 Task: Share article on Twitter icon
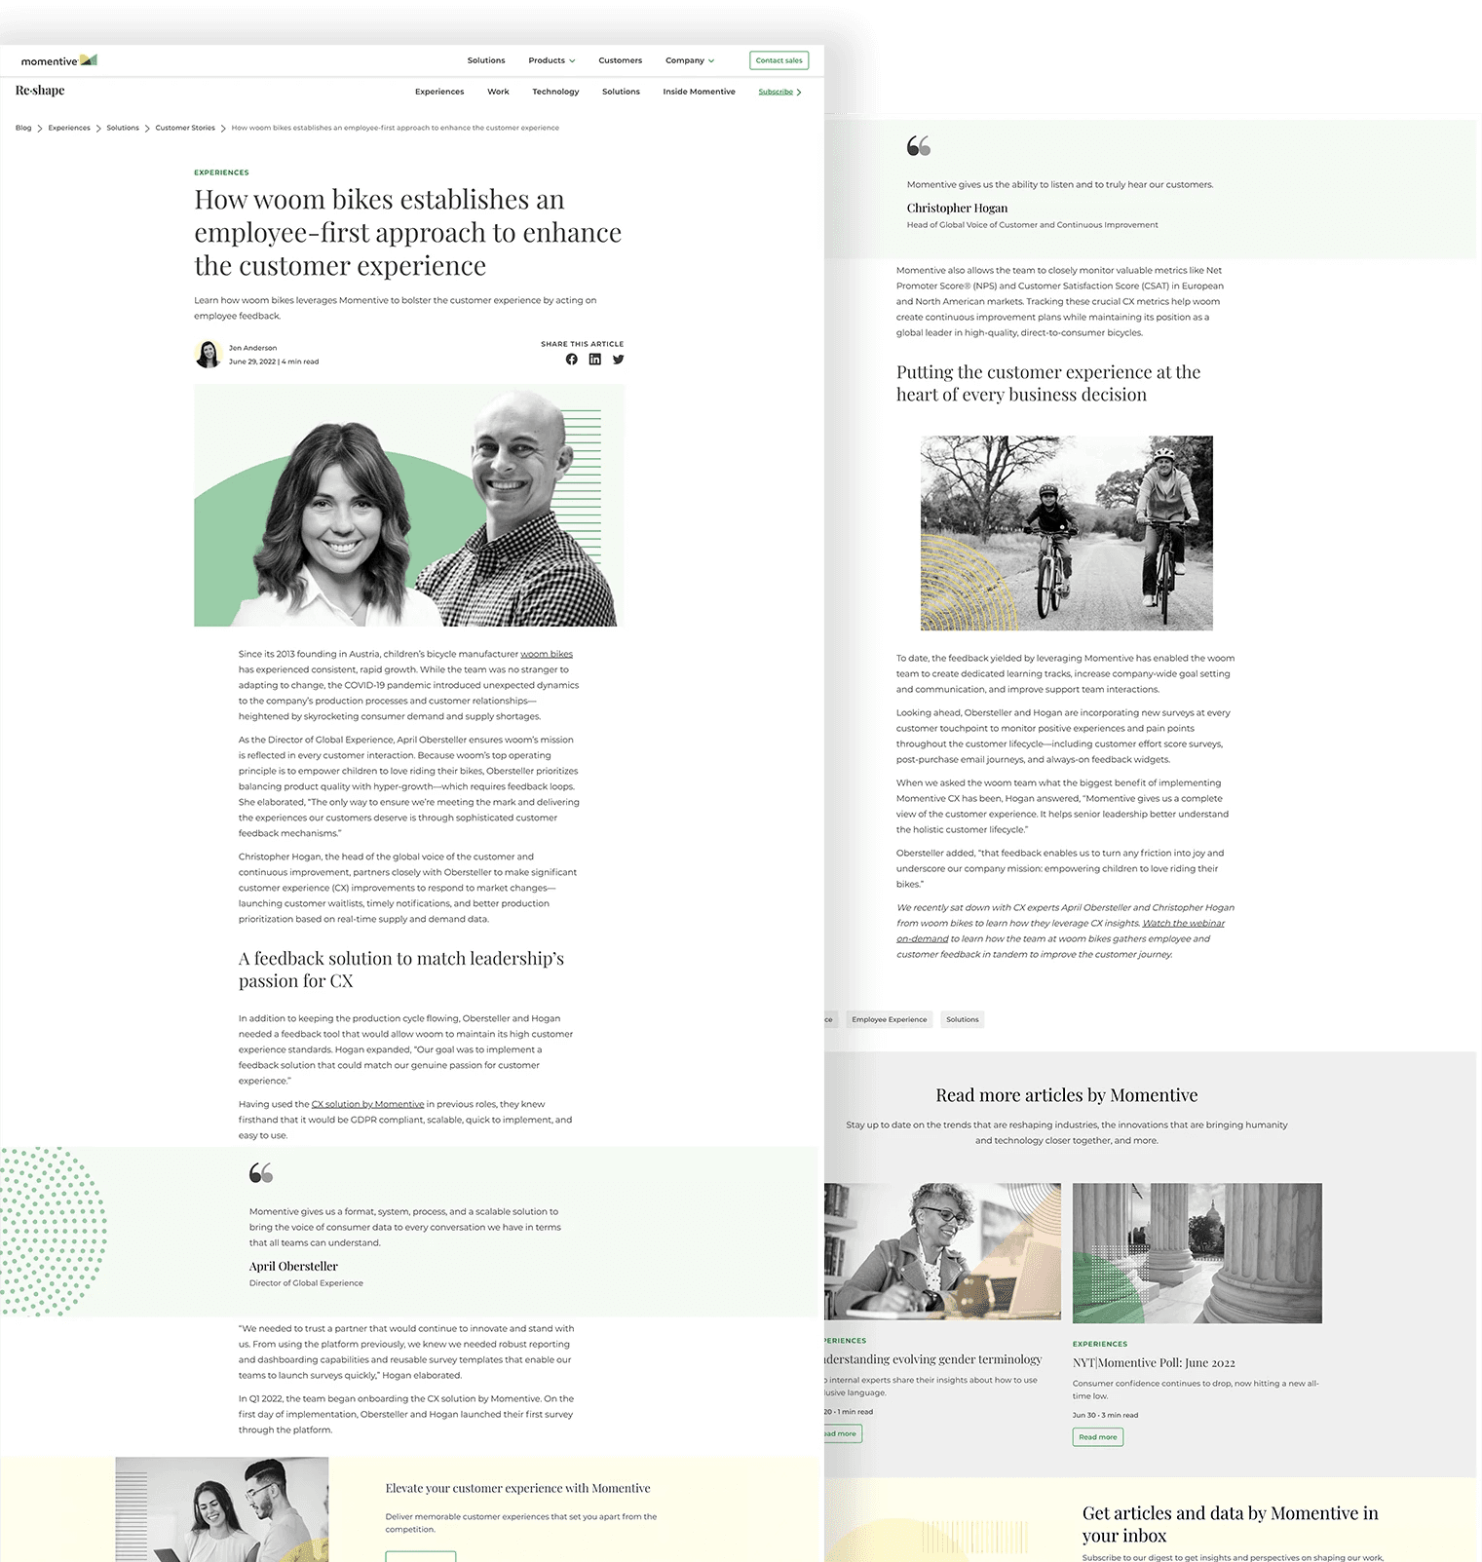pos(618,360)
